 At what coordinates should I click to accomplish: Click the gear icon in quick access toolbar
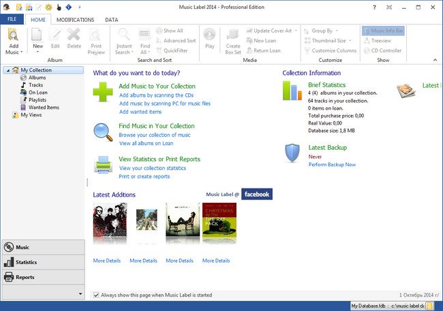(48, 7)
